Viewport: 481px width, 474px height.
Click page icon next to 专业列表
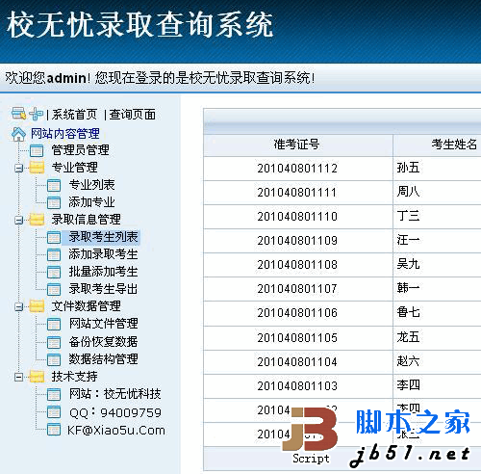(54, 185)
